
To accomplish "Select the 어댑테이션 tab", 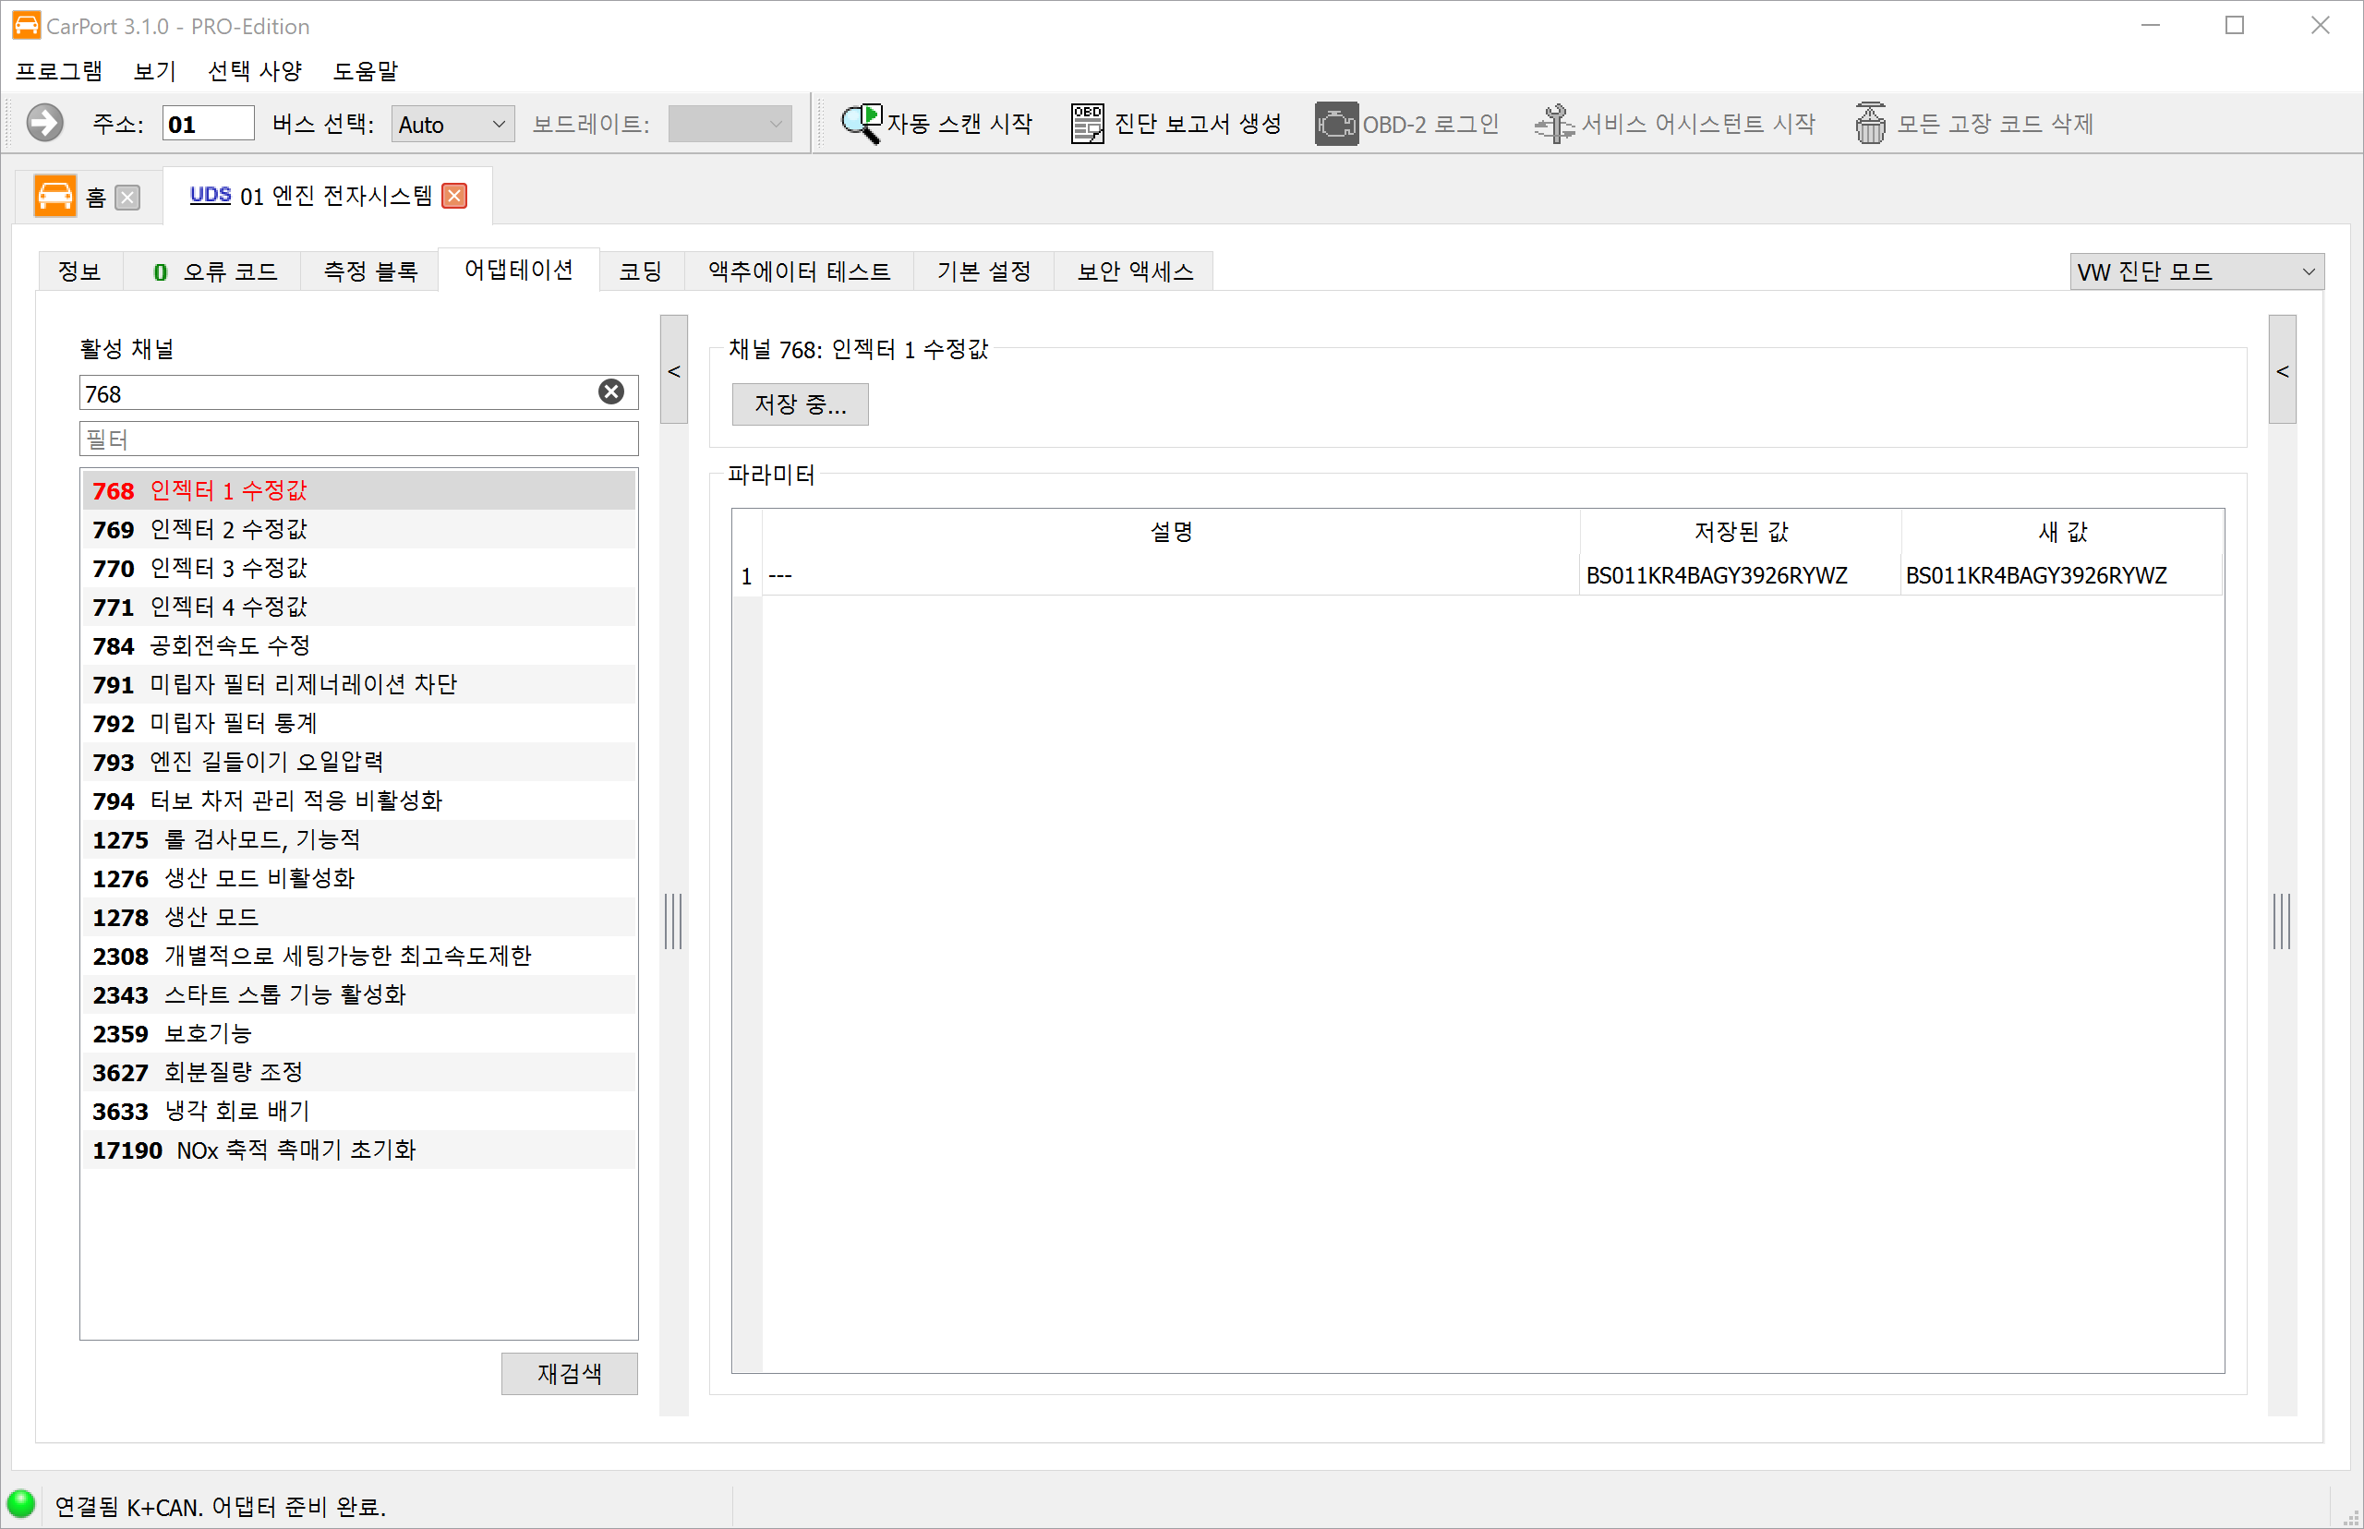I will 519,269.
